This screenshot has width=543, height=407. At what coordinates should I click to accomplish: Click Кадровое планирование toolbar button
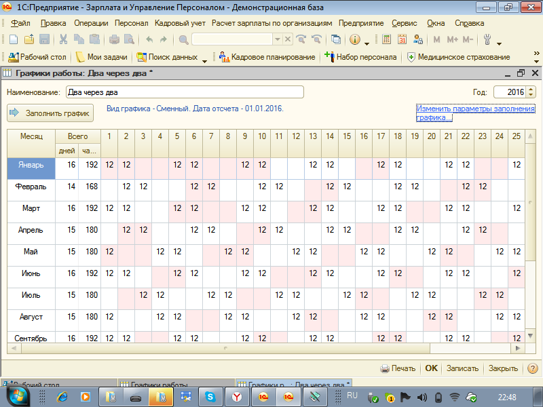tap(267, 57)
